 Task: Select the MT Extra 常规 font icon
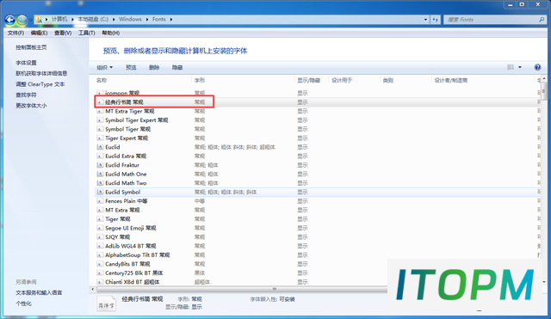[100, 210]
